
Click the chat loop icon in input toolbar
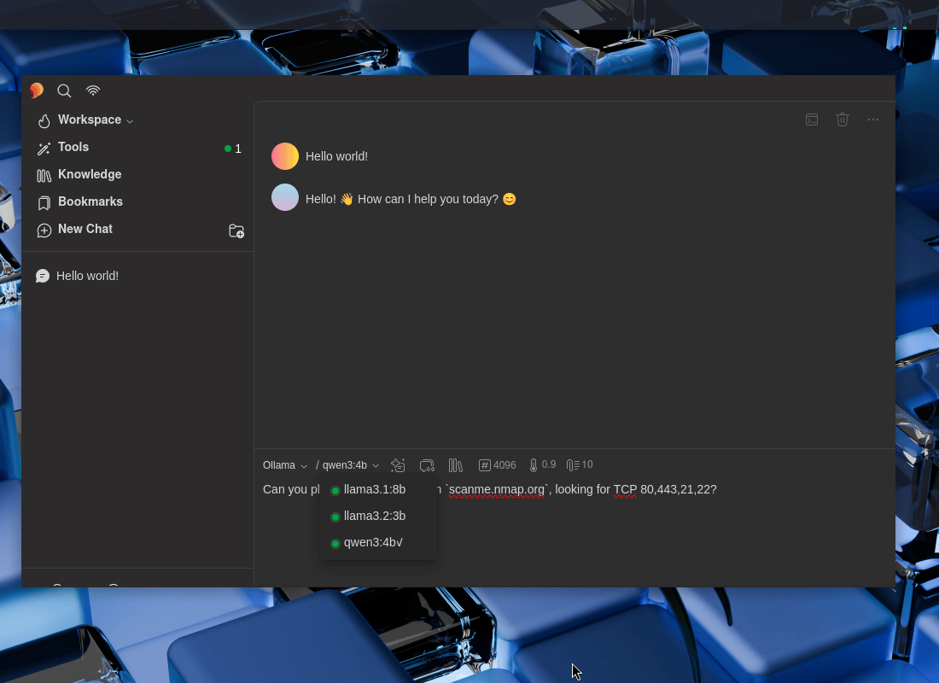pos(427,465)
